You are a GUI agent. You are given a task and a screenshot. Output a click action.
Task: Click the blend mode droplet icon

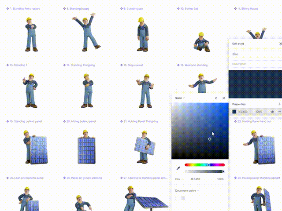[x=216, y=98]
